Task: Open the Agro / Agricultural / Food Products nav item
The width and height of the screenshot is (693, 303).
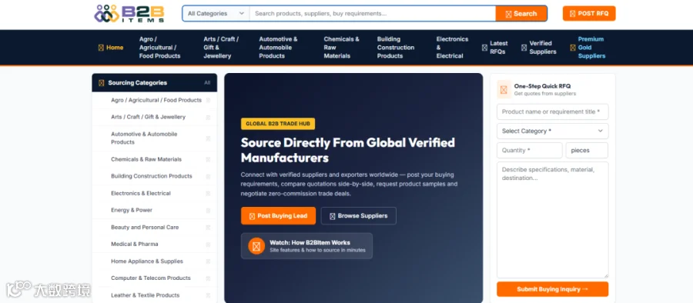Action: (159, 48)
